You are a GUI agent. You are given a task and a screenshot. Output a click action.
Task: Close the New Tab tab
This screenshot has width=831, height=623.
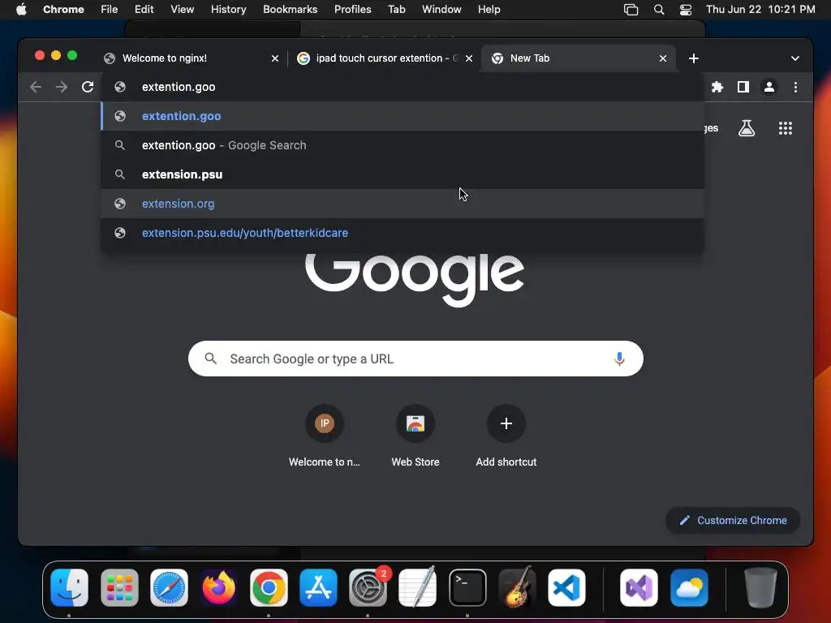[x=662, y=58]
